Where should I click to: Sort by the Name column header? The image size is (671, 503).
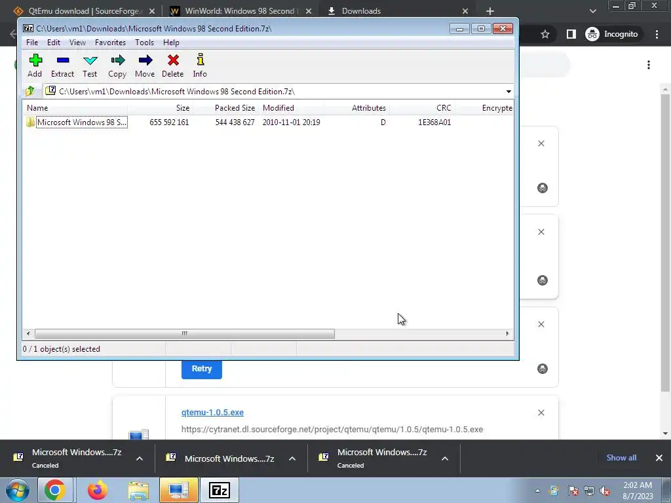click(x=76, y=108)
